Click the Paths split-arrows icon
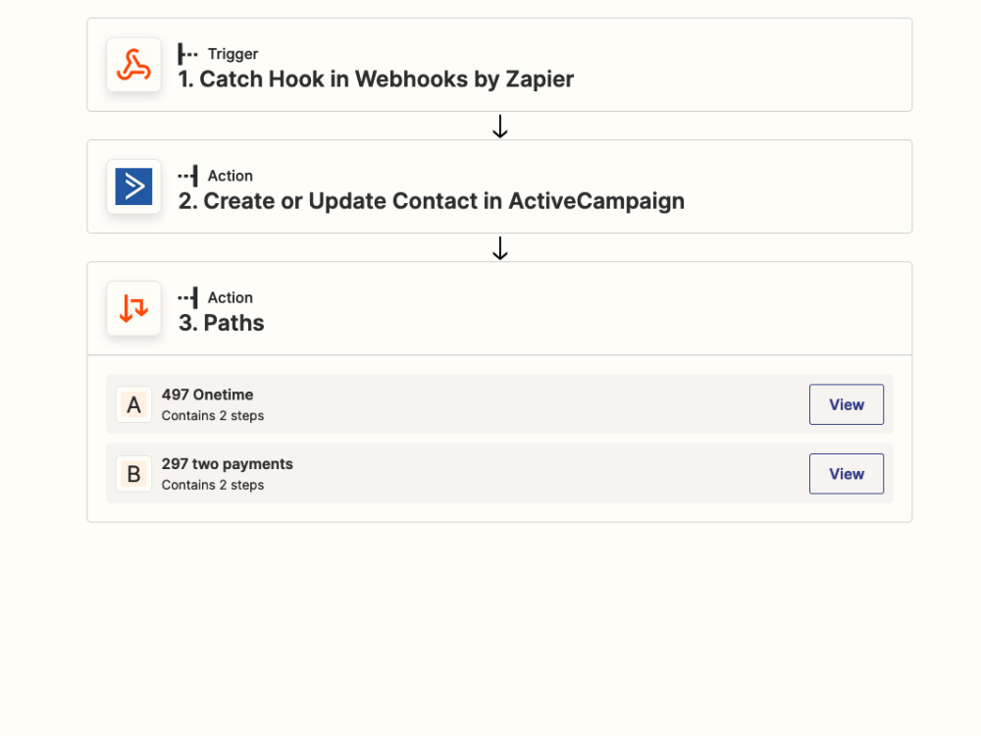Image resolution: width=981 pixels, height=736 pixels. point(133,308)
